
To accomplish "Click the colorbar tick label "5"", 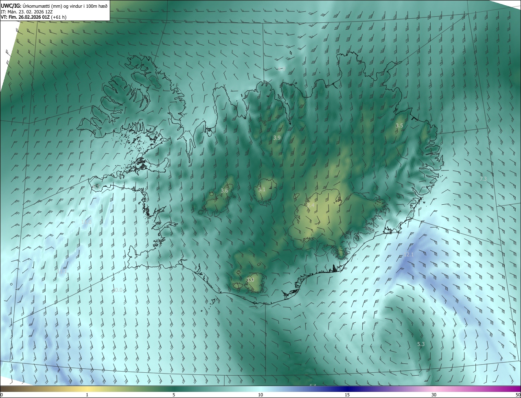I will (174, 395).
